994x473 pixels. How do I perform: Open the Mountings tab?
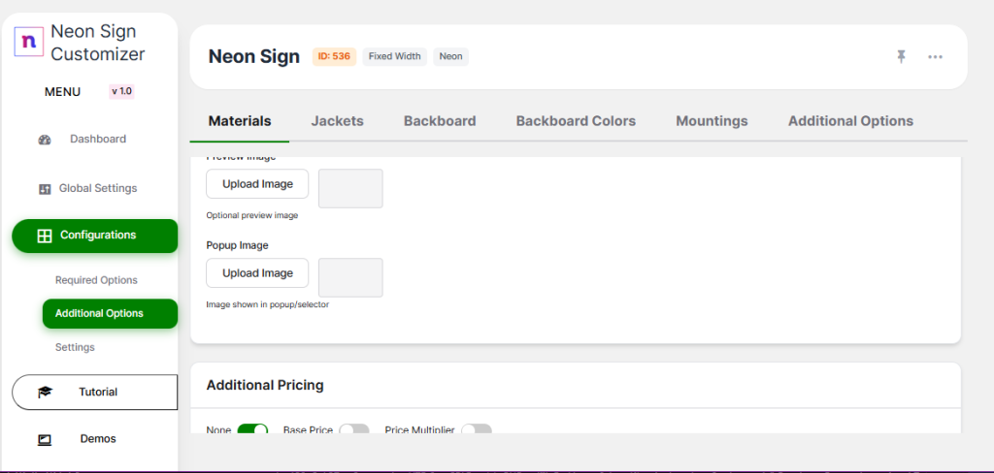712,121
